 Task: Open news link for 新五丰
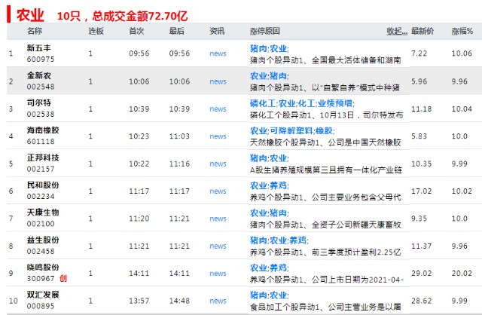tap(218, 54)
